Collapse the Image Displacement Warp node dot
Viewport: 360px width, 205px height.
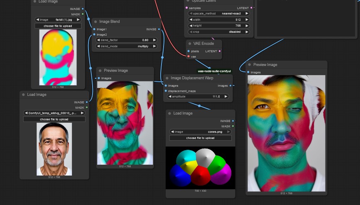point(167,78)
